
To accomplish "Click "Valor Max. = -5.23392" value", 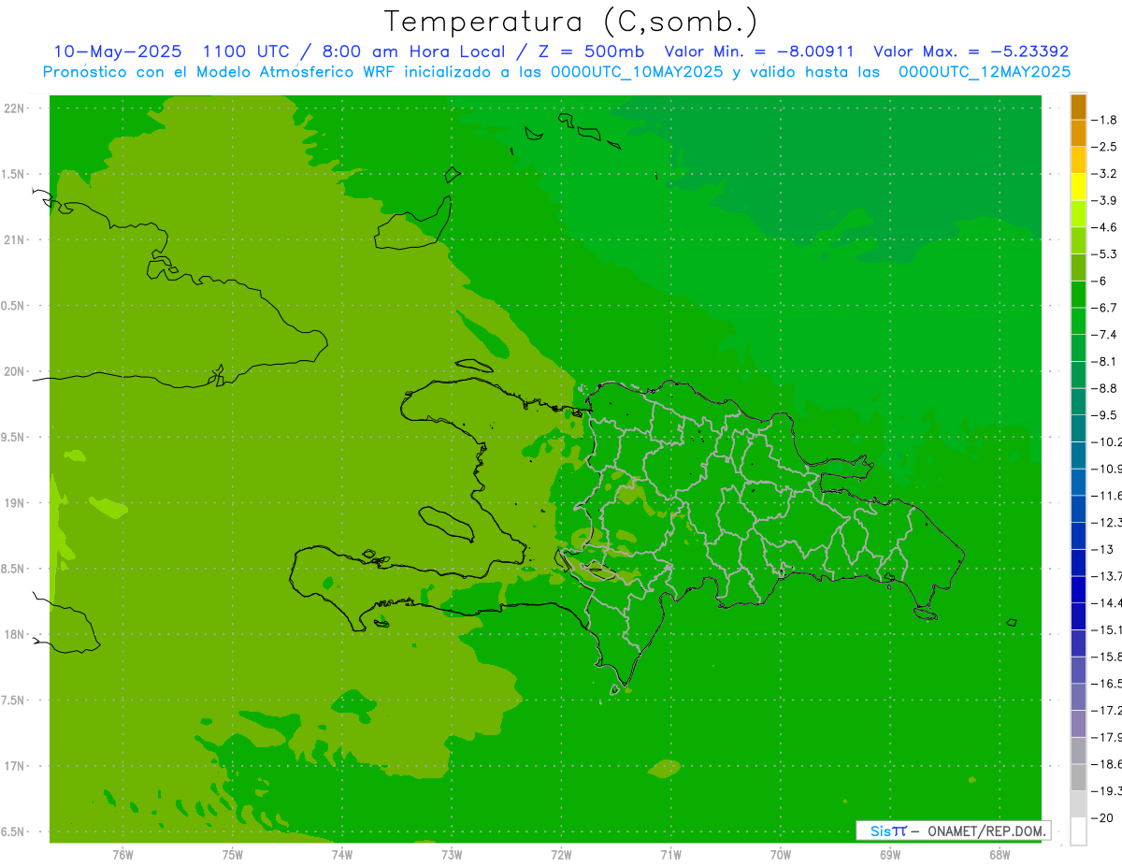I will [x=971, y=51].
